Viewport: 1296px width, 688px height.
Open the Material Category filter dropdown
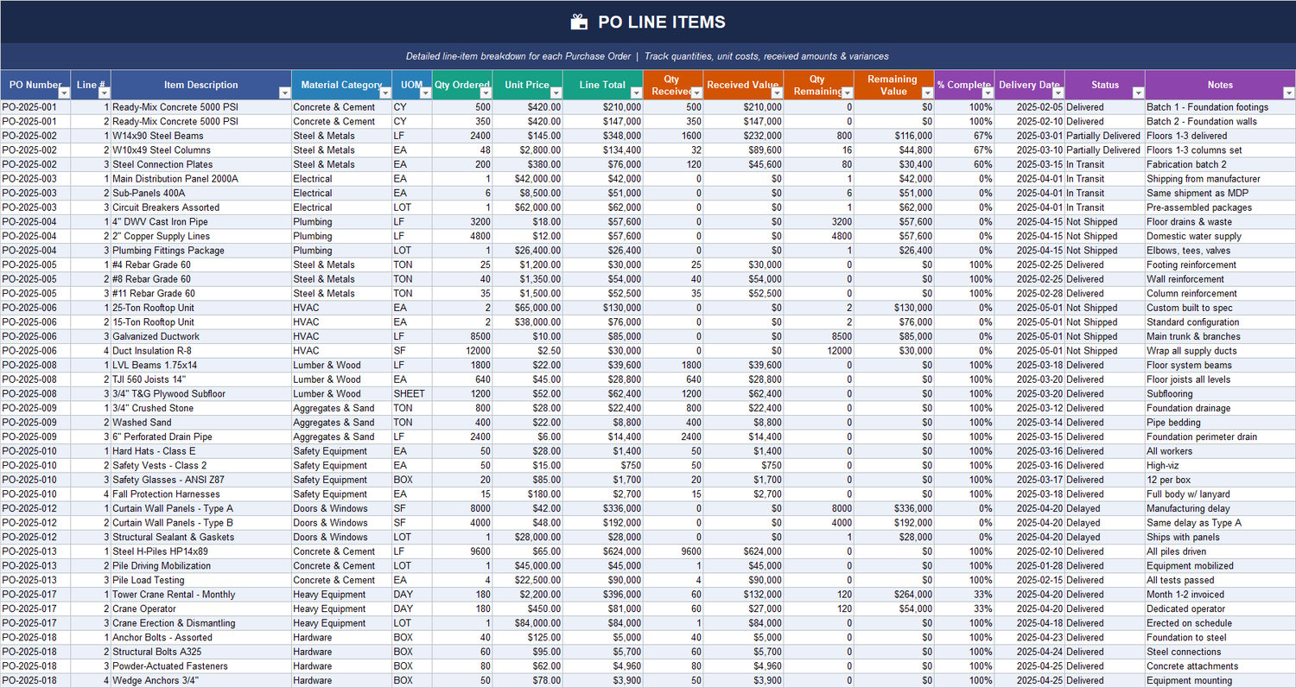tap(385, 92)
